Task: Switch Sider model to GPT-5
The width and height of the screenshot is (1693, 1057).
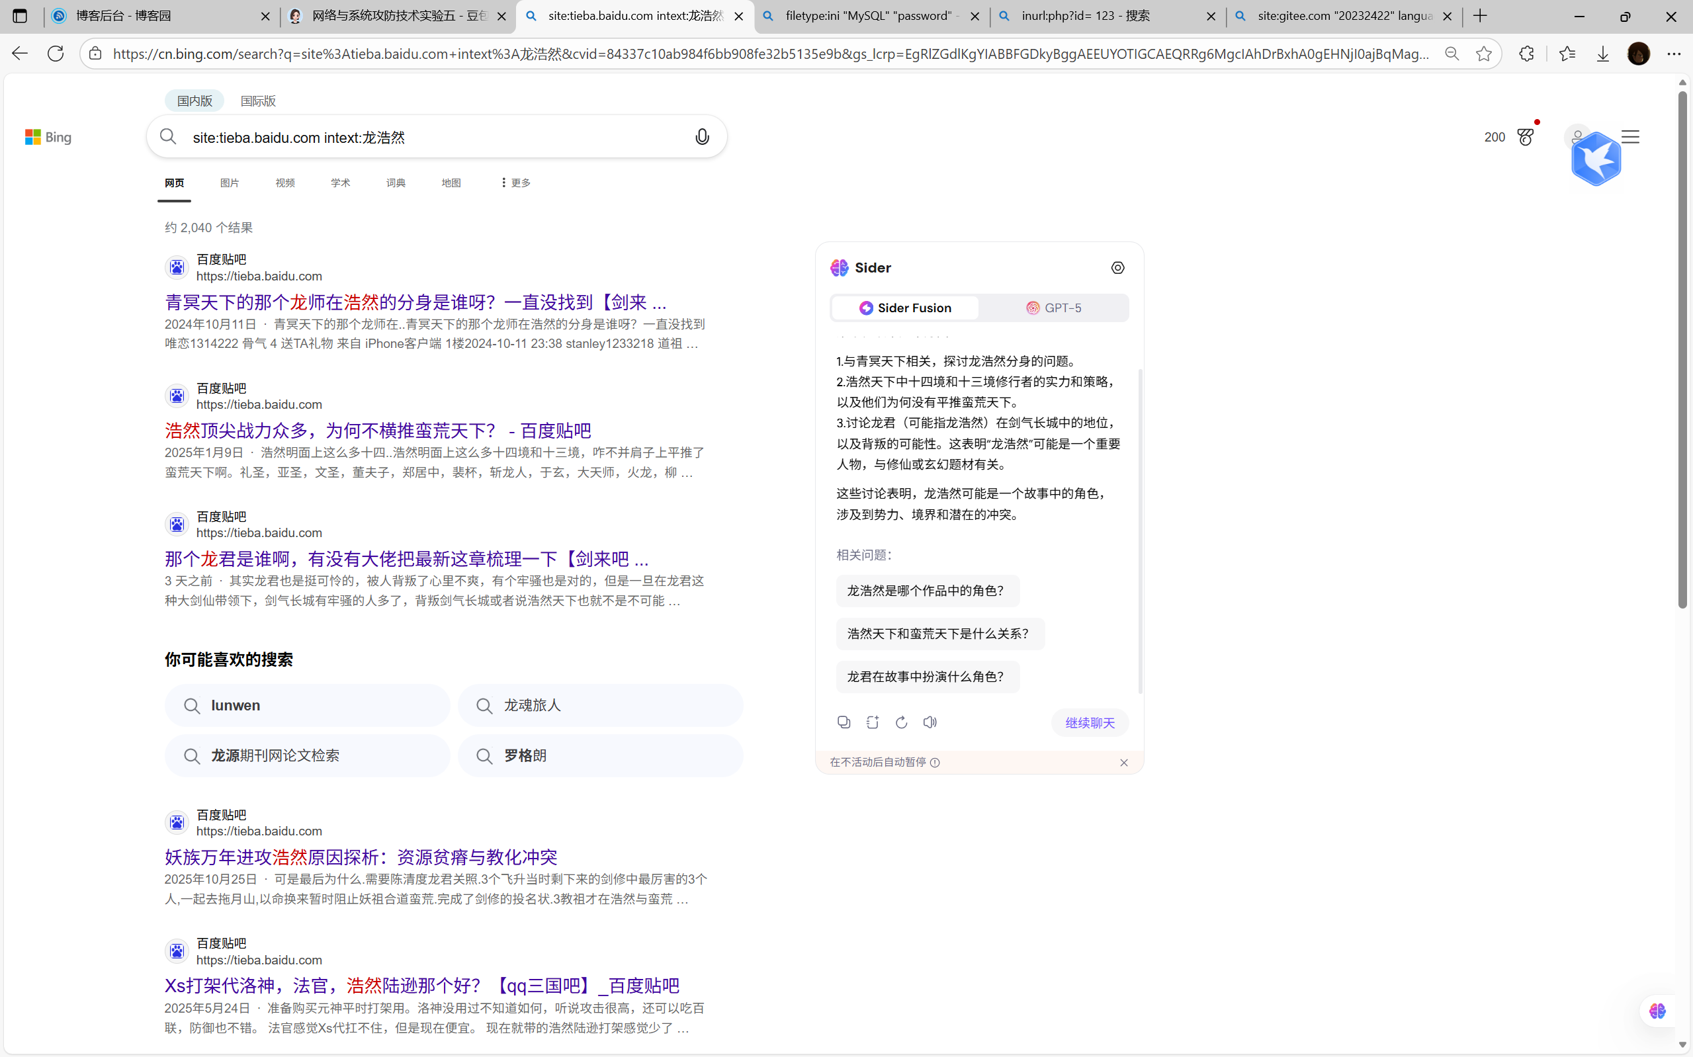Action: pos(1054,307)
